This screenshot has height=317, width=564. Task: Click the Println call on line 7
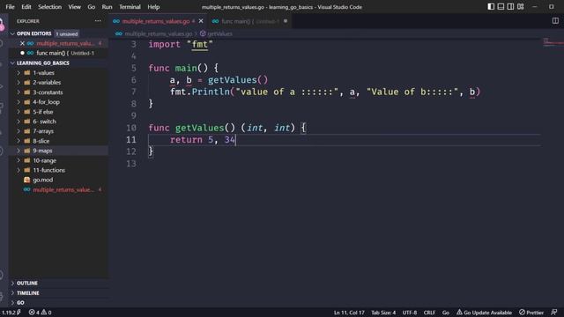coord(211,92)
